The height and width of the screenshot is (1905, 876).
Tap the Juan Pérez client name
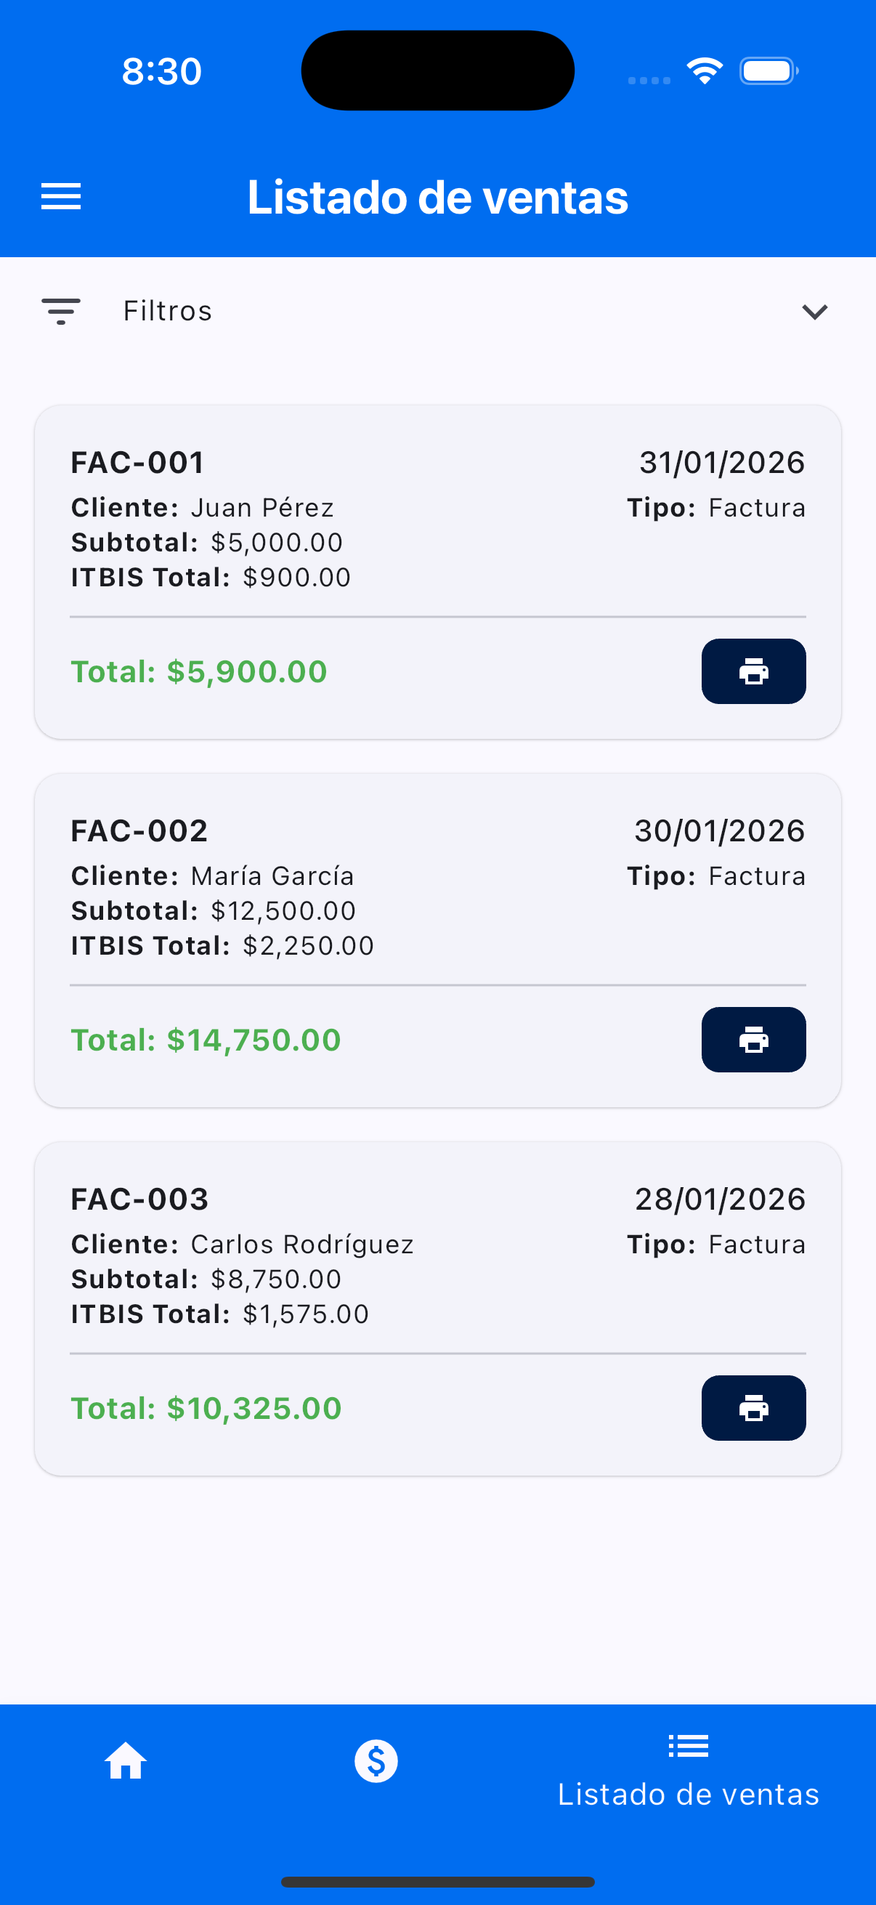click(262, 508)
